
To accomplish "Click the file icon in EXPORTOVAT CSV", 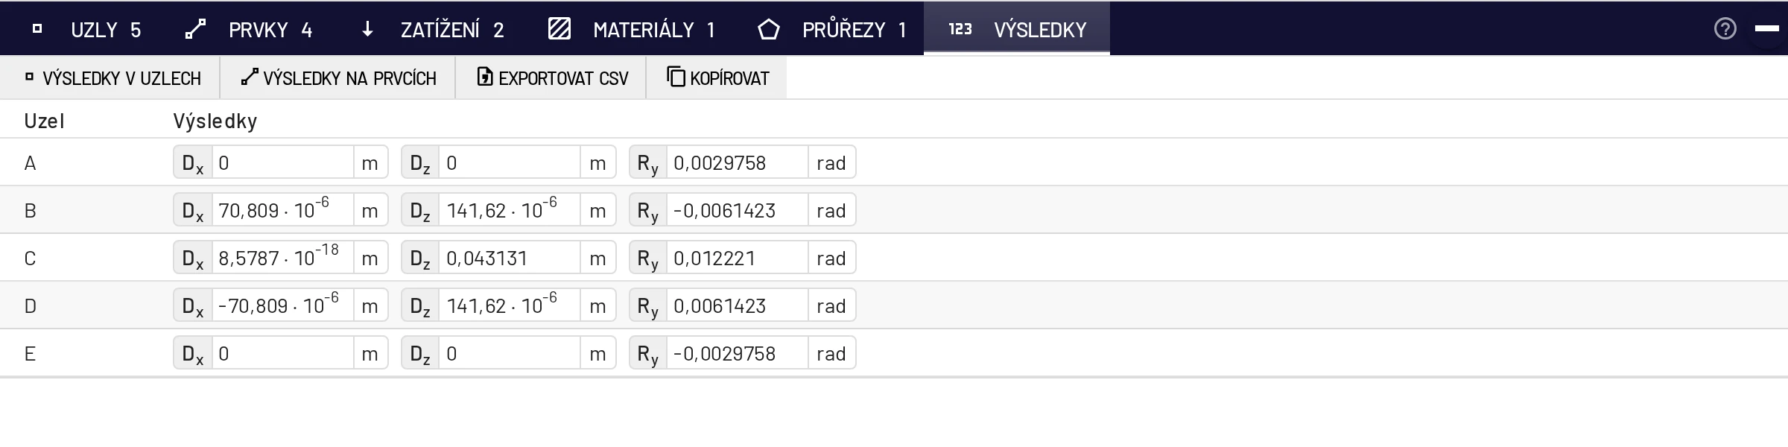I will coord(485,77).
